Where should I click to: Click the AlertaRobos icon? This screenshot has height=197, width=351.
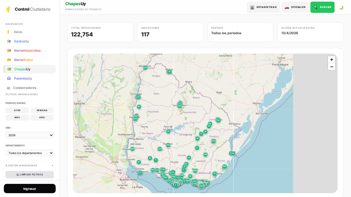[9, 60]
